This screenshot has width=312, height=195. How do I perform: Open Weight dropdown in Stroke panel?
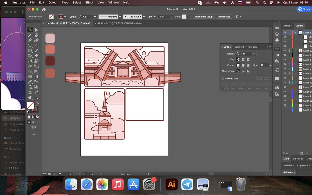coord(254,54)
